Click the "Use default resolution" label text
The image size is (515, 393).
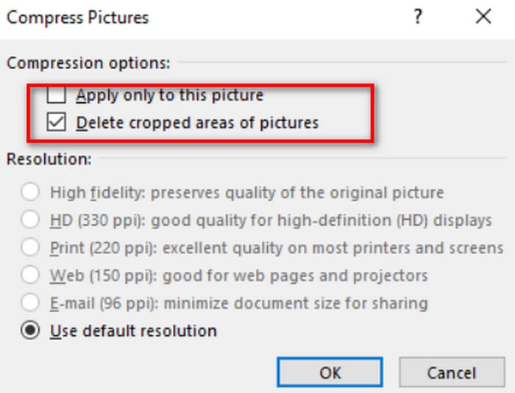tap(133, 331)
